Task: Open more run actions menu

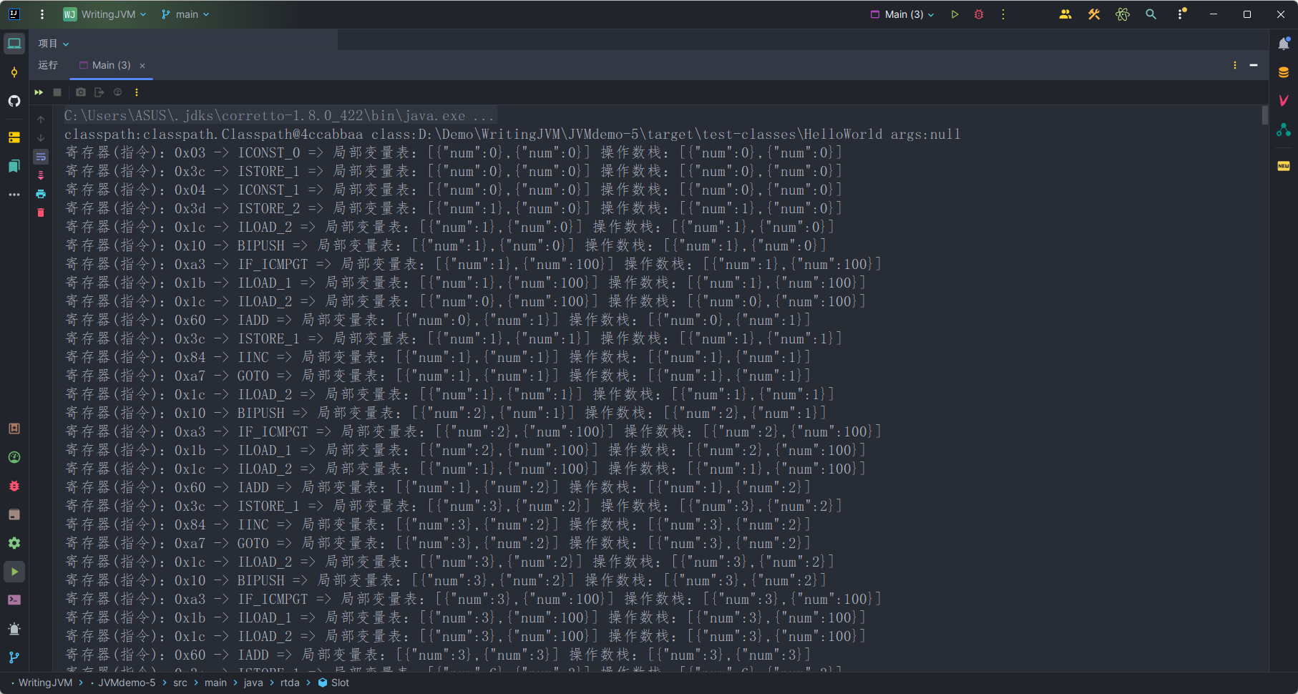Action: pos(1003,14)
